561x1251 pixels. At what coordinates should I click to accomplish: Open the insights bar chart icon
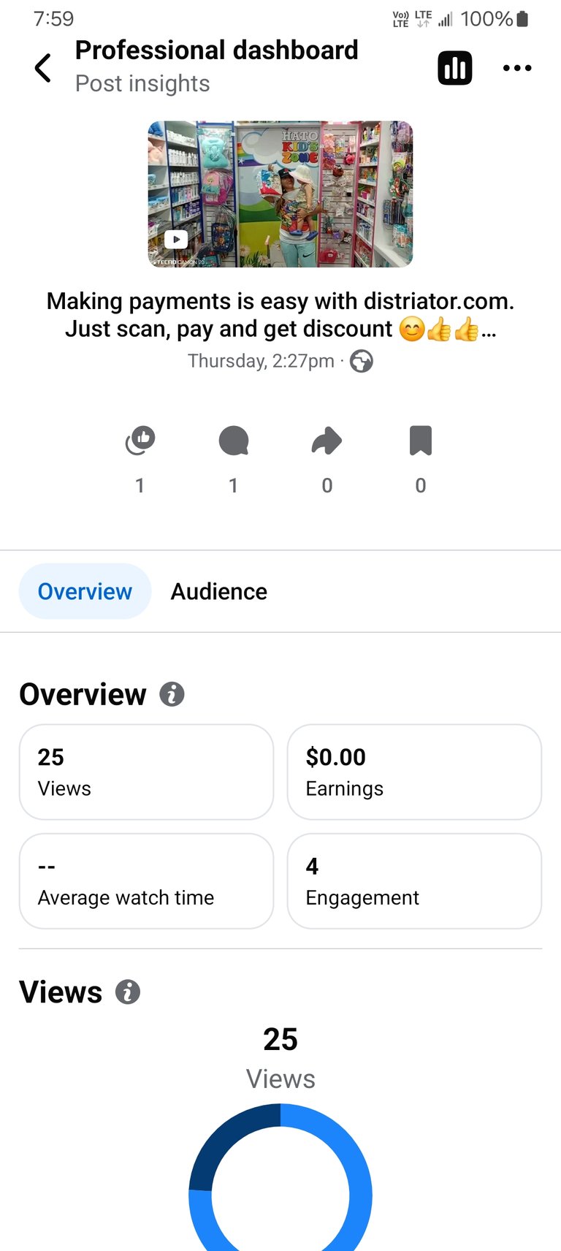pyautogui.click(x=454, y=68)
